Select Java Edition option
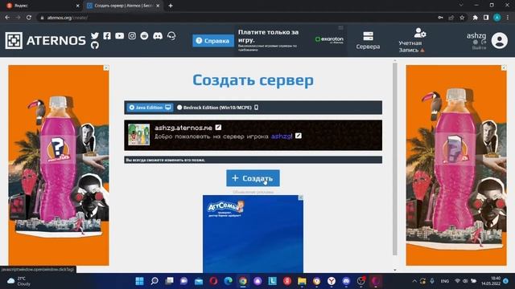The image size is (515, 289). [x=150, y=108]
